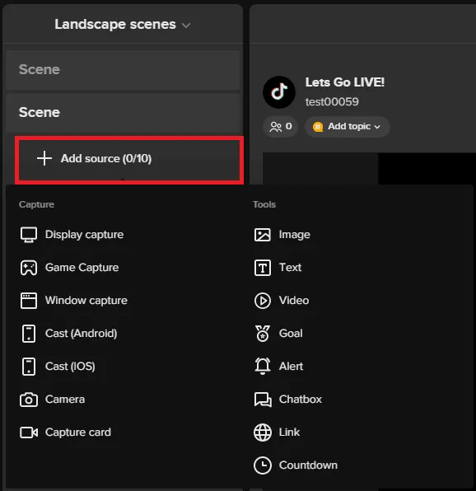
Task: Open the Landscape scenes dropdown
Action: 123,25
